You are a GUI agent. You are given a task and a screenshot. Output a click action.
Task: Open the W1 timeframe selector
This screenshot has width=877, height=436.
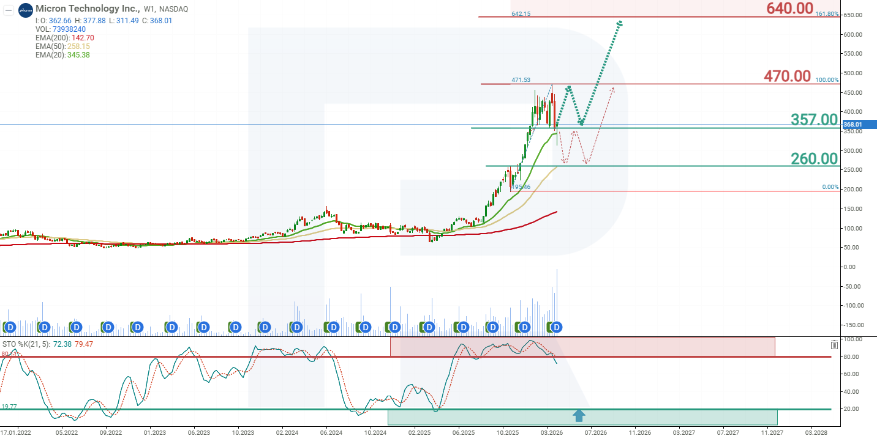point(151,9)
